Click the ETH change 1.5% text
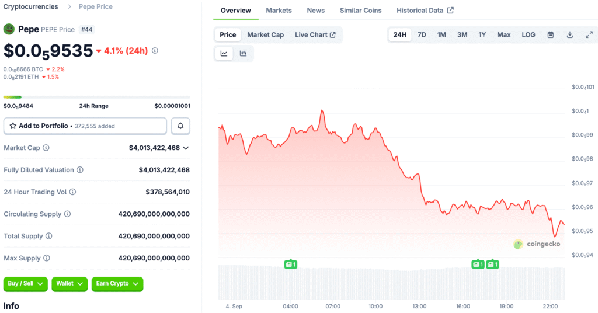598x313 pixels. (x=53, y=77)
